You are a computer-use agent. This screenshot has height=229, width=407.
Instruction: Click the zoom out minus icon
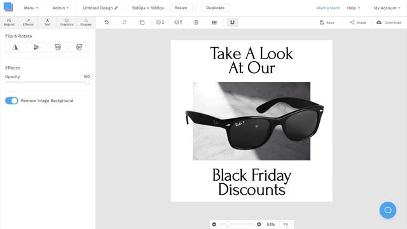pyautogui.click(x=214, y=224)
